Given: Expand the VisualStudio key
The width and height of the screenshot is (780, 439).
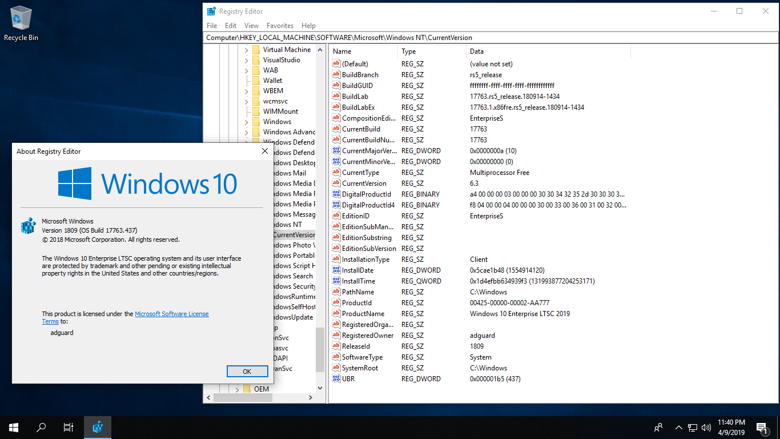Looking at the screenshot, I should coord(247,60).
